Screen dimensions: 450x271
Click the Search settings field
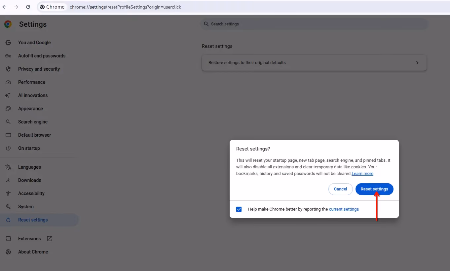[314, 24]
